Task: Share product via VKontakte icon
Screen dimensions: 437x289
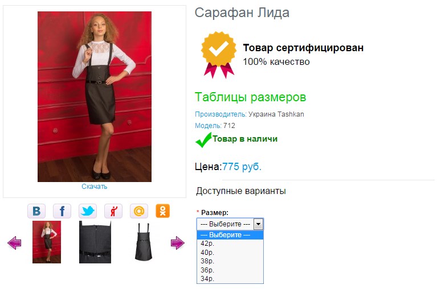Action: click(x=36, y=211)
